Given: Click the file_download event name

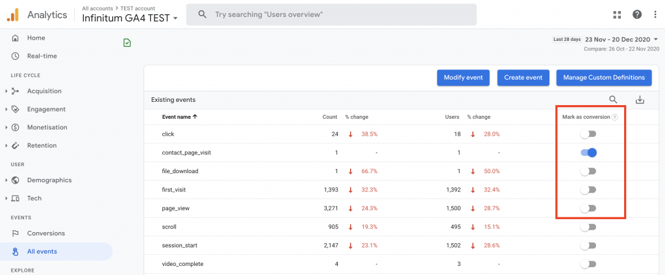Looking at the screenshot, I should (x=180, y=171).
